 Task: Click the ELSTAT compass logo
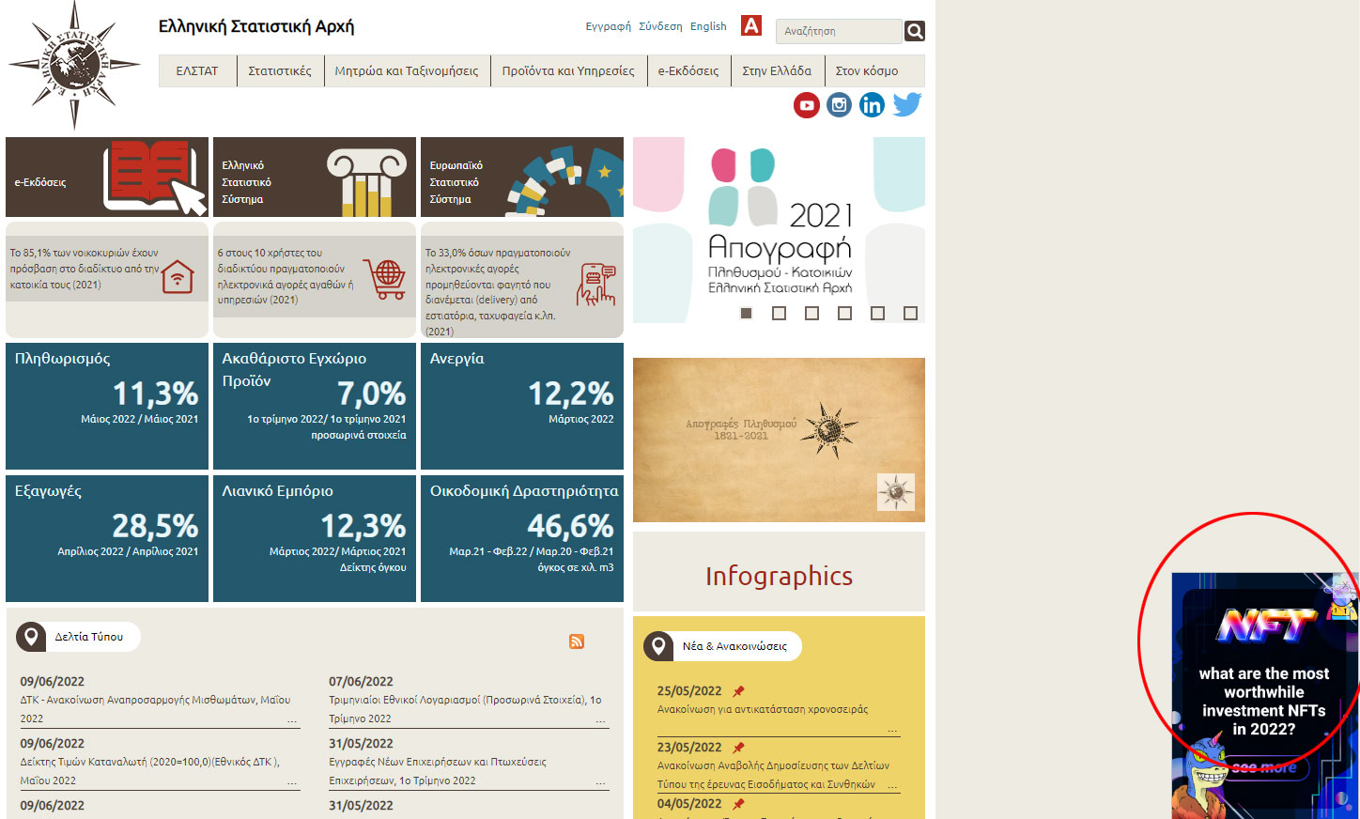(x=74, y=65)
